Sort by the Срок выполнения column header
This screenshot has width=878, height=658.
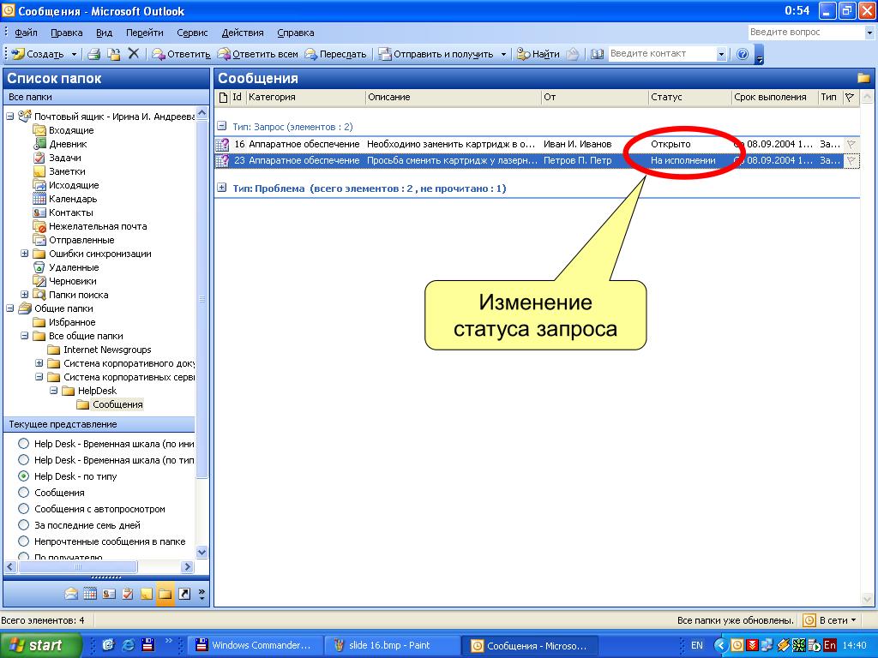click(x=775, y=98)
